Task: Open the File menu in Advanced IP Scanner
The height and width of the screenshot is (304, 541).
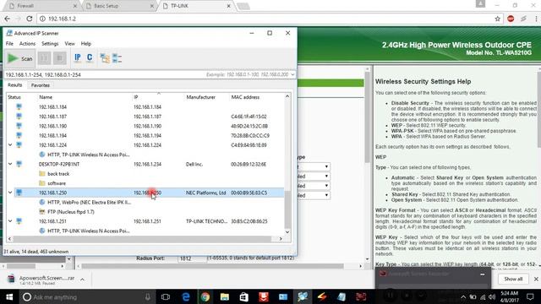Action: pyautogui.click(x=9, y=44)
